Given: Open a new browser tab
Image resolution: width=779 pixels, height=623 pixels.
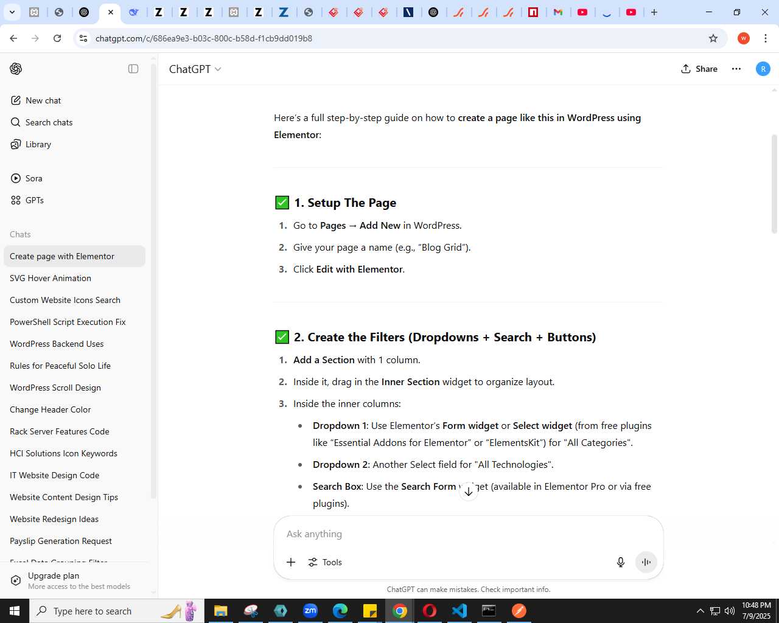Looking at the screenshot, I should 654,12.
